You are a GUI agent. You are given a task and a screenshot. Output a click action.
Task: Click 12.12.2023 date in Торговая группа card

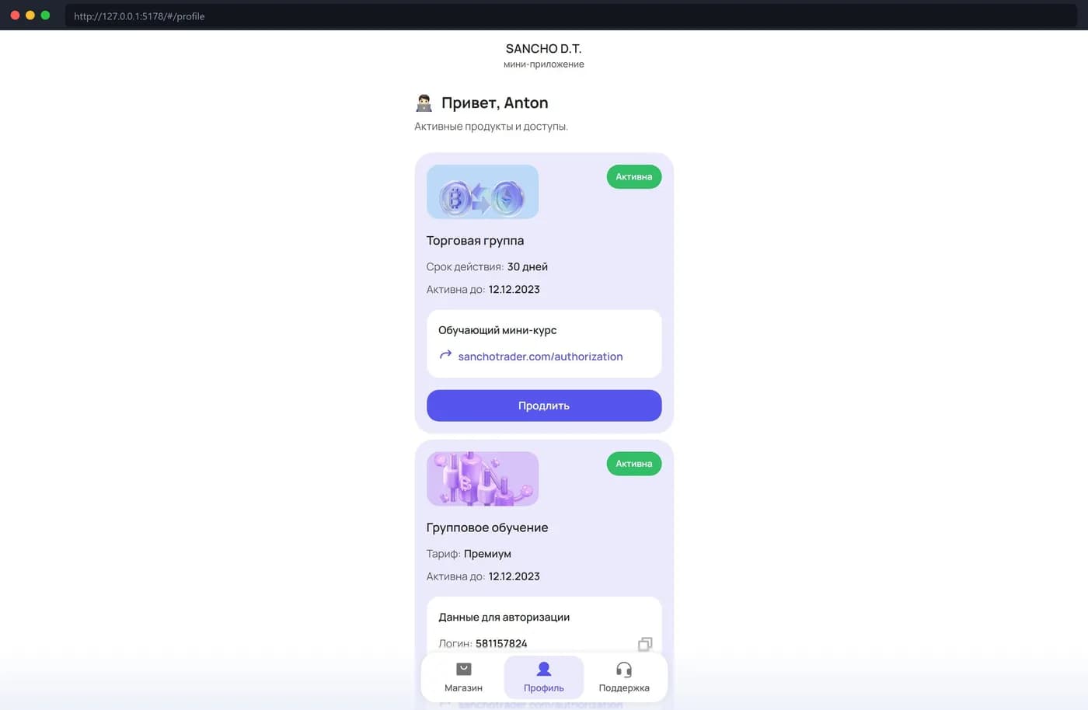(x=514, y=289)
